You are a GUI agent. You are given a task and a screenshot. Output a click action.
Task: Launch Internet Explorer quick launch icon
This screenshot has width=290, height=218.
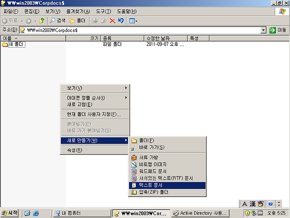(36, 213)
